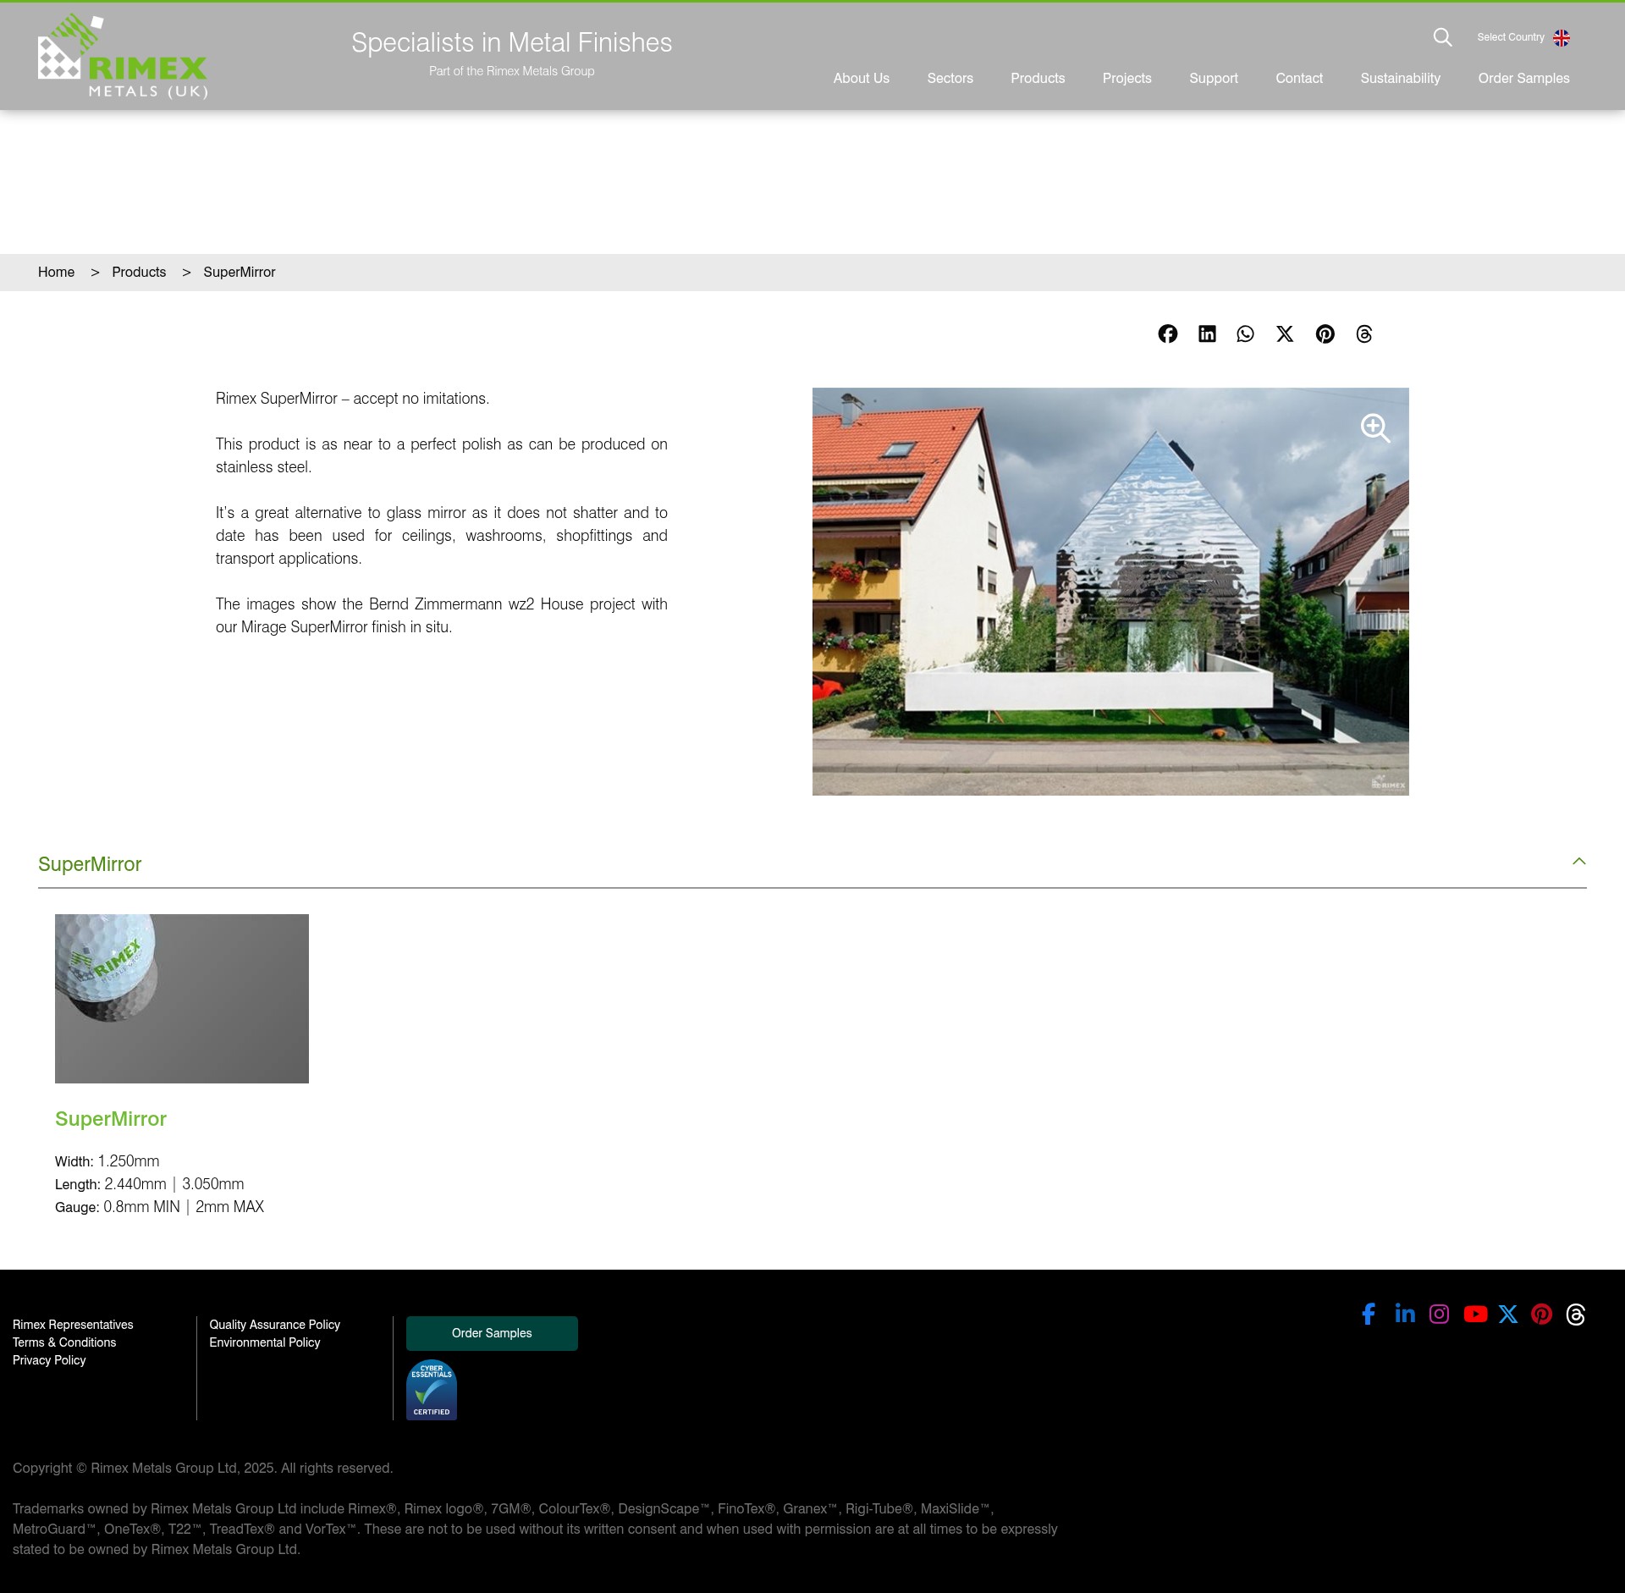Click the green Order Samples footer button
This screenshot has width=1625, height=1593.
(492, 1333)
